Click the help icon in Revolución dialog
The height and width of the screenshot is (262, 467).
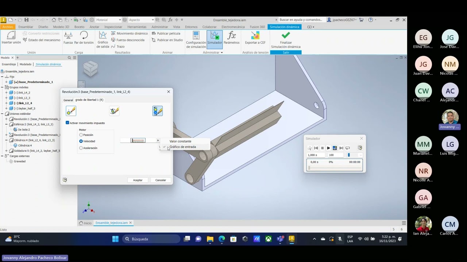(65, 180)
